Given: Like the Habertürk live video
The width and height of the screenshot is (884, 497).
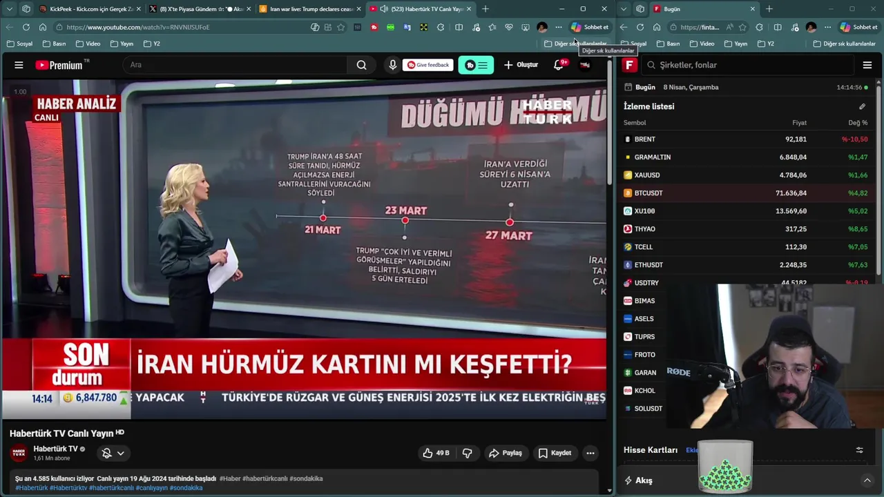Looking at the screenshot, I should point(436,453).
